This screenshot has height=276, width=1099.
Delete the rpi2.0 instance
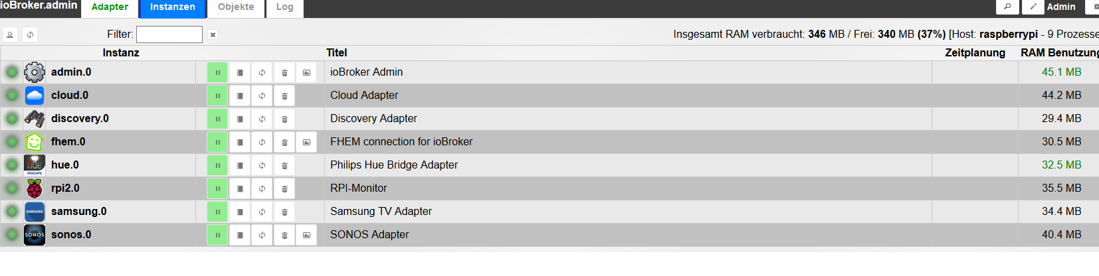pyautogui.click(x=284, y=188)
